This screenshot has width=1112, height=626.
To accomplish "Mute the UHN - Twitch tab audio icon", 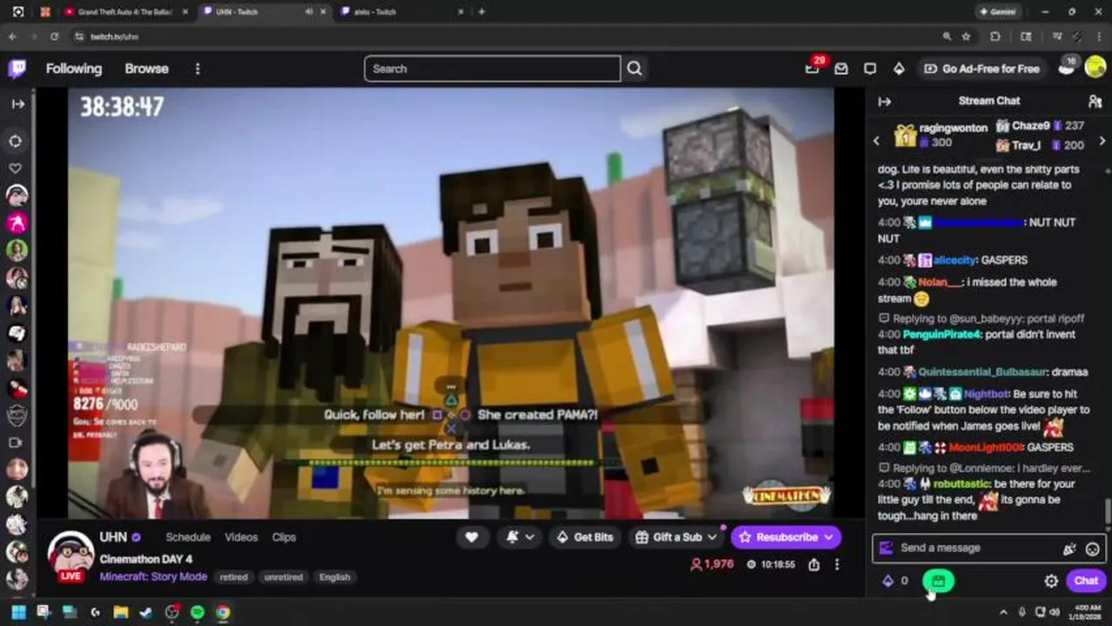I will coord(309,12).
